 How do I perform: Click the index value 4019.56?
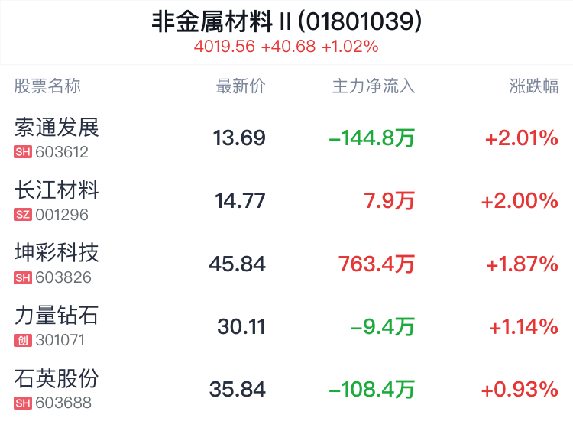[224, 47]
